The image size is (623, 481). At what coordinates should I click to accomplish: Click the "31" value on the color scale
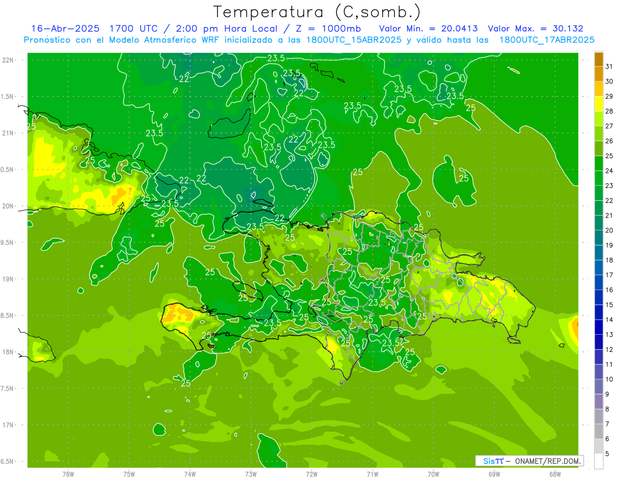pyautogui.click(x=609, y=66)
